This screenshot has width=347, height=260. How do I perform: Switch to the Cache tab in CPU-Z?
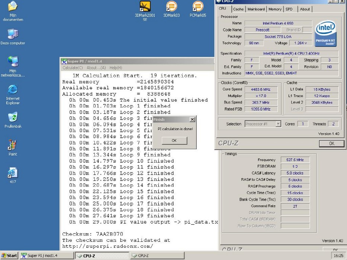pos(238,9)
